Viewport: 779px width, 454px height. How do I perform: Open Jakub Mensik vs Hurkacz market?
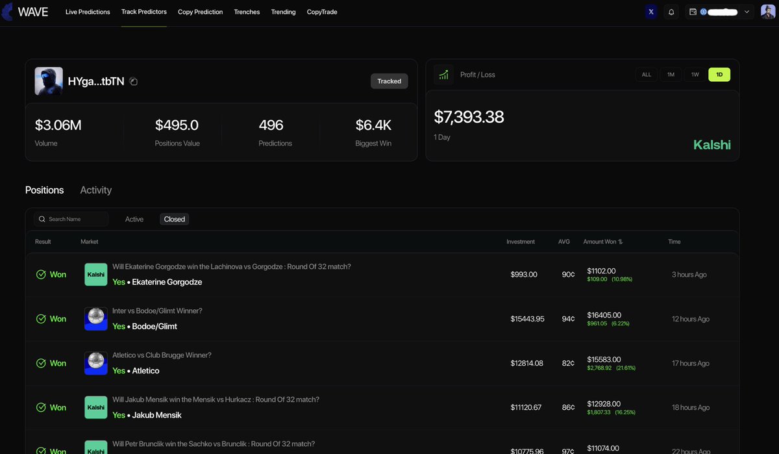pyautogui.click(x=216, y=399)
